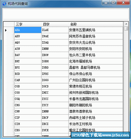Click the 名称 column header
The width and height of the screenshot is (131, 139).
point(96,24)
